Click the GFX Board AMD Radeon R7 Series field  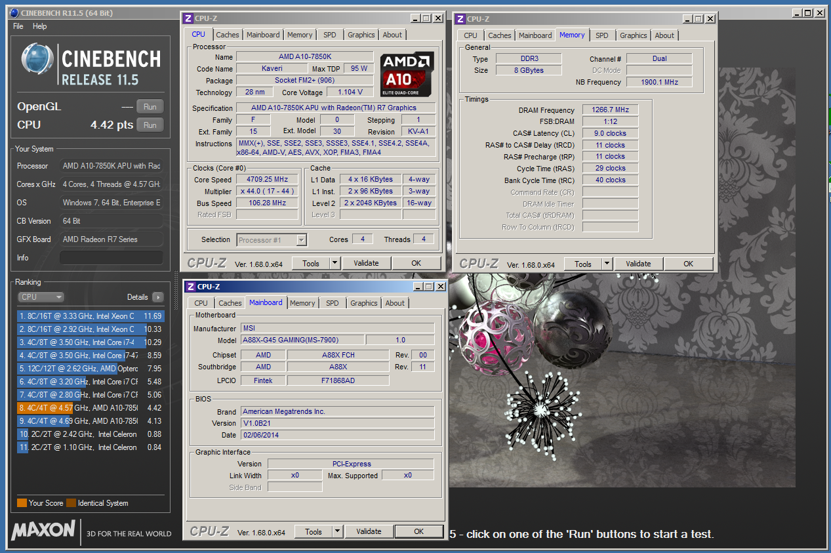111,239
